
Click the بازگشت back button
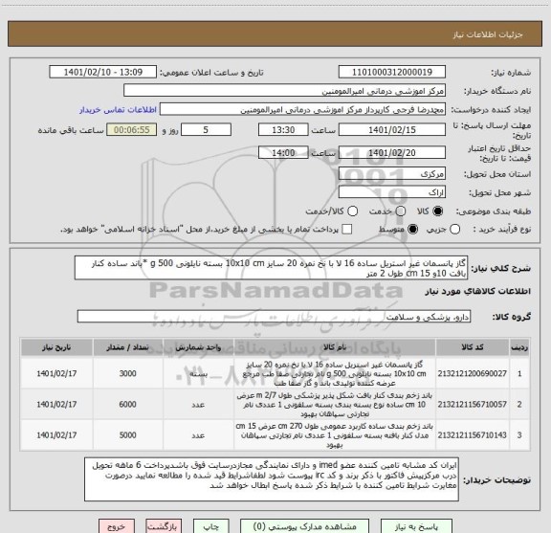pos(164,526)
